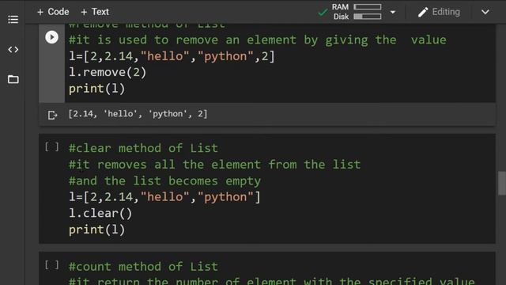Image resolution: width=506 pixels, height=285 pixels.
Task: Click print(l) line in the remove cell
Action: (x=96, y=89)
